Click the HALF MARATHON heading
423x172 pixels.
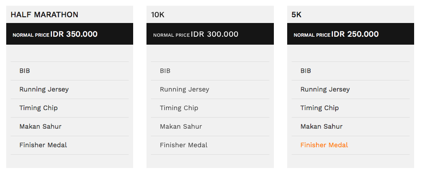(44, 15)
